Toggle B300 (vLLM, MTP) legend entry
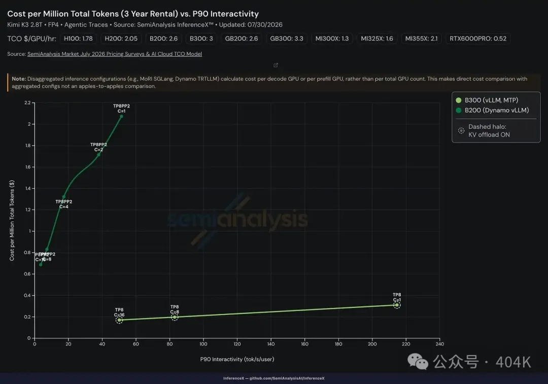 [487, 100]
